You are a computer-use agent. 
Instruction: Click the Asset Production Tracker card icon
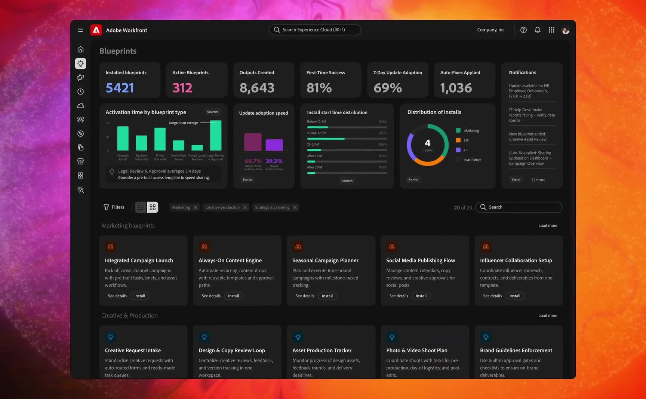coord(298,337)
